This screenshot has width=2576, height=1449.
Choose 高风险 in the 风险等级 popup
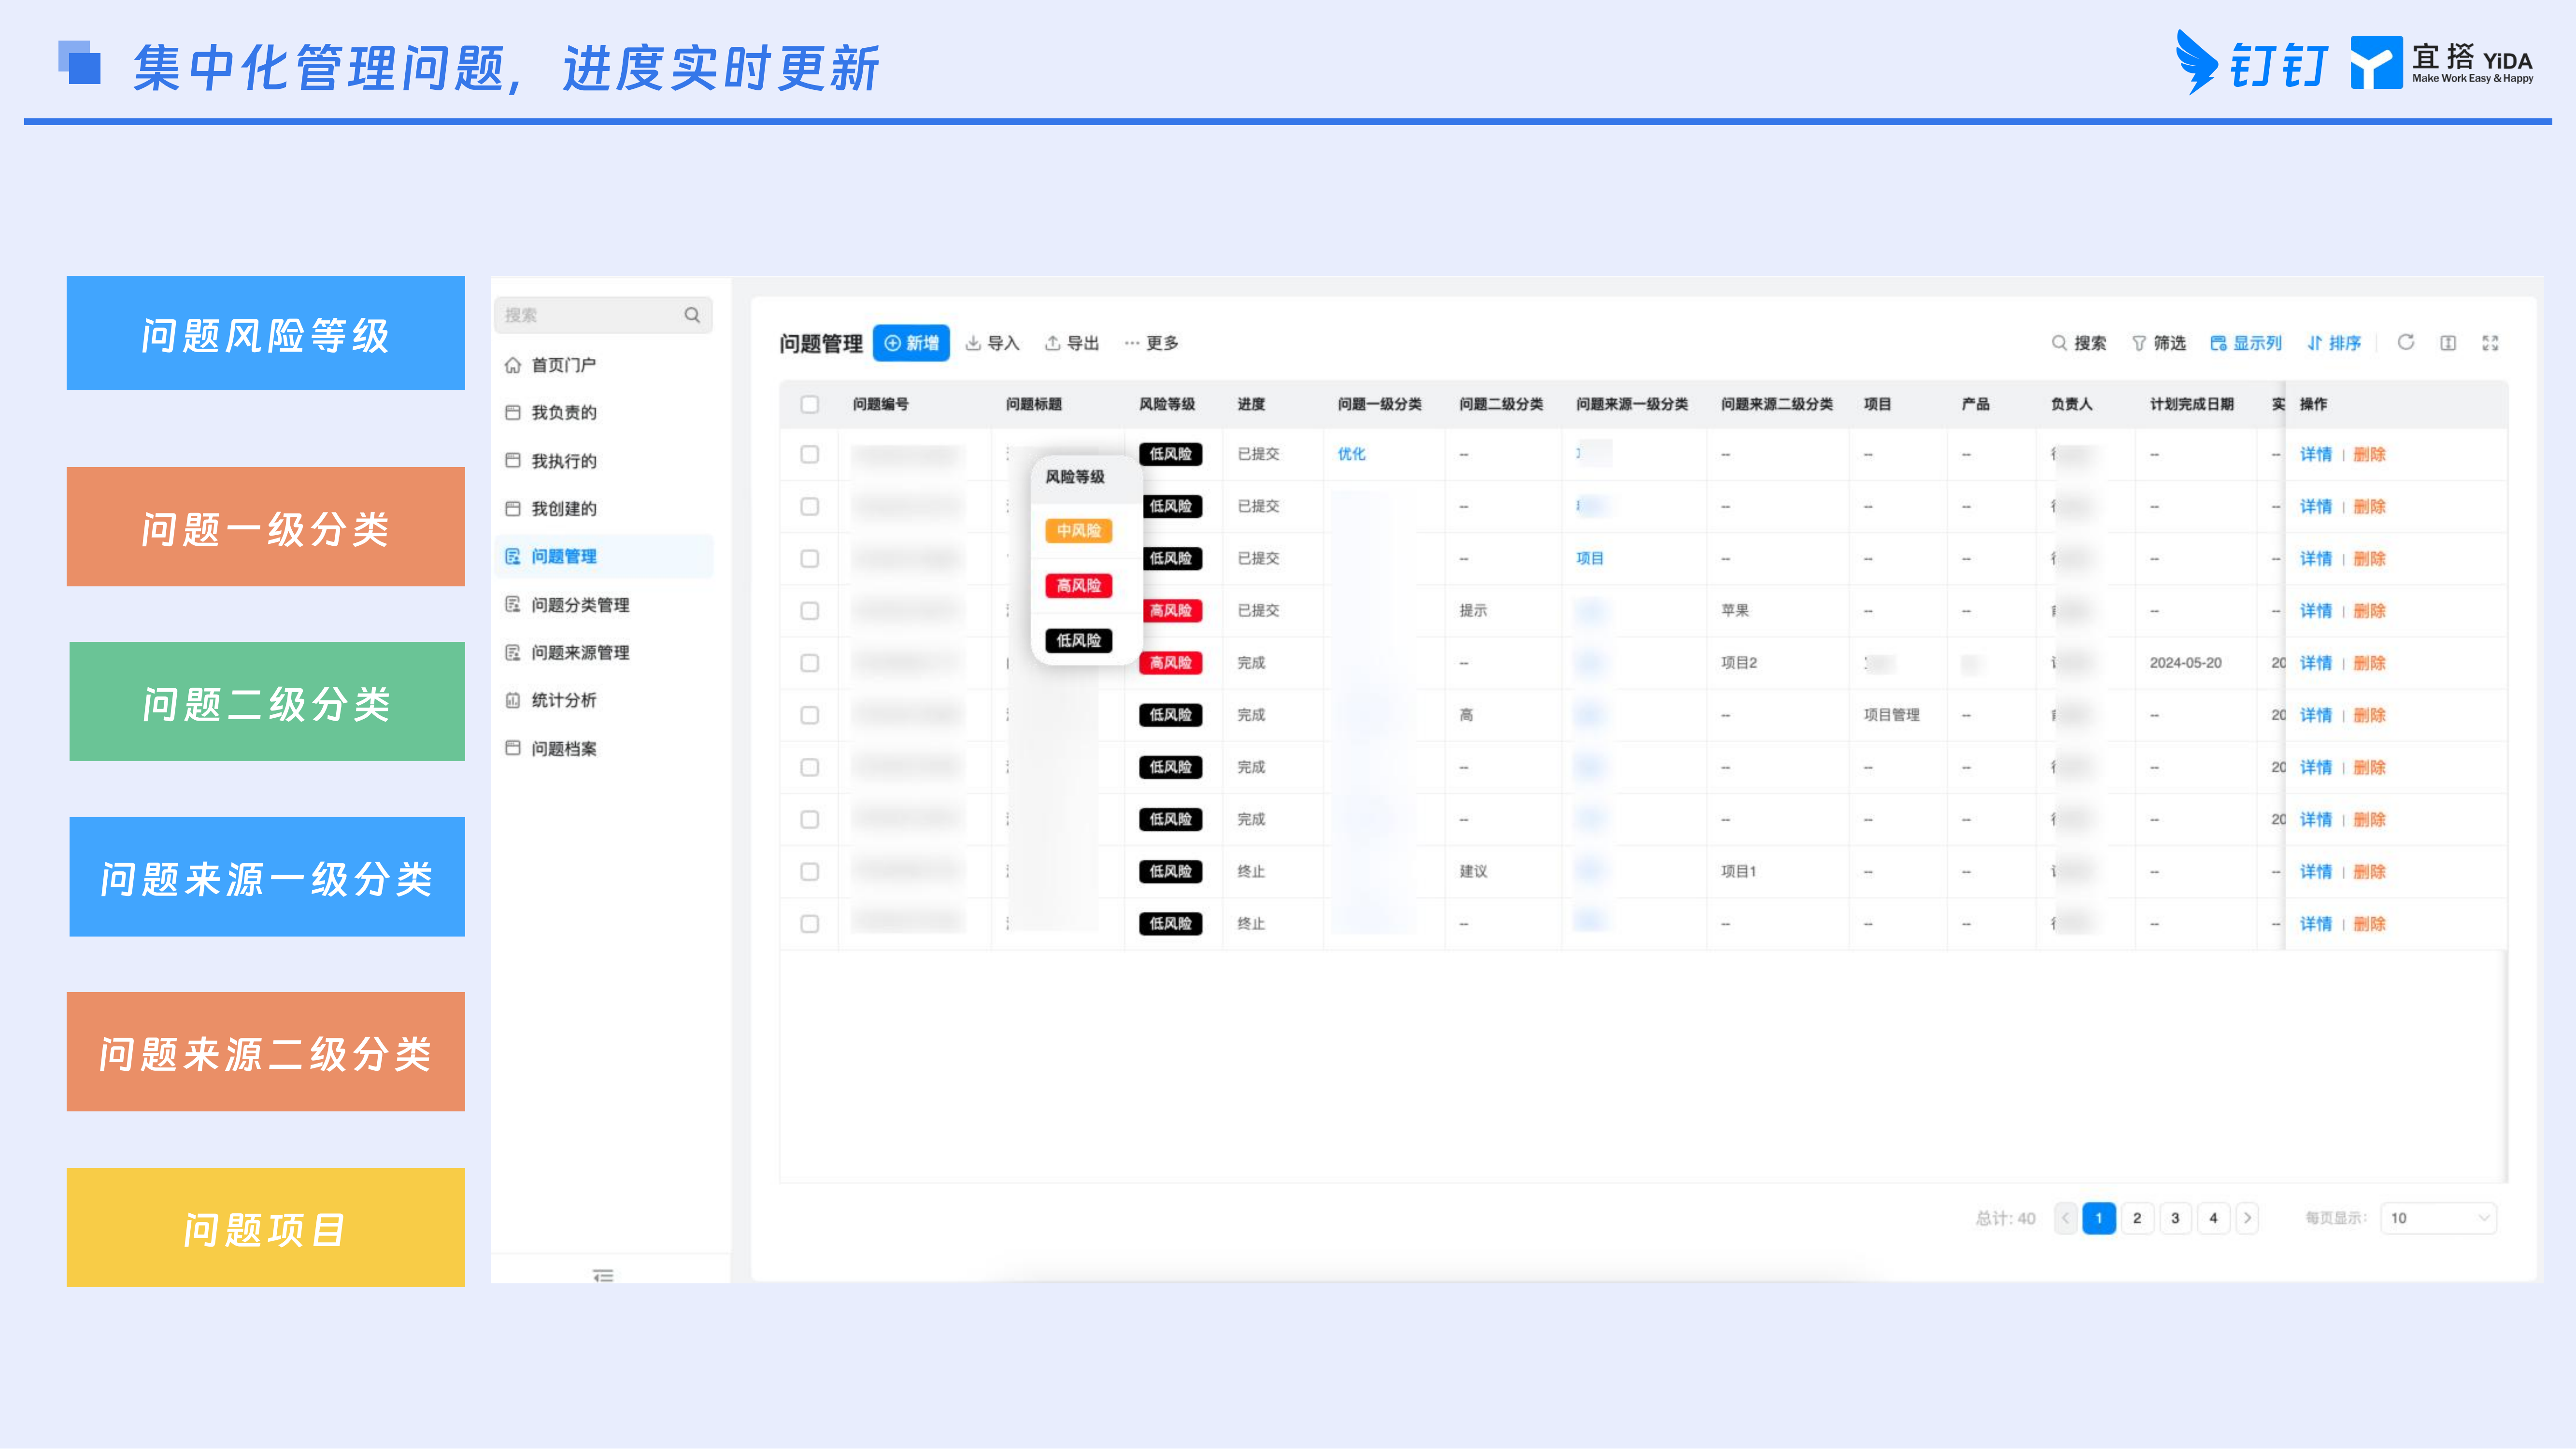pos(1078,585)
